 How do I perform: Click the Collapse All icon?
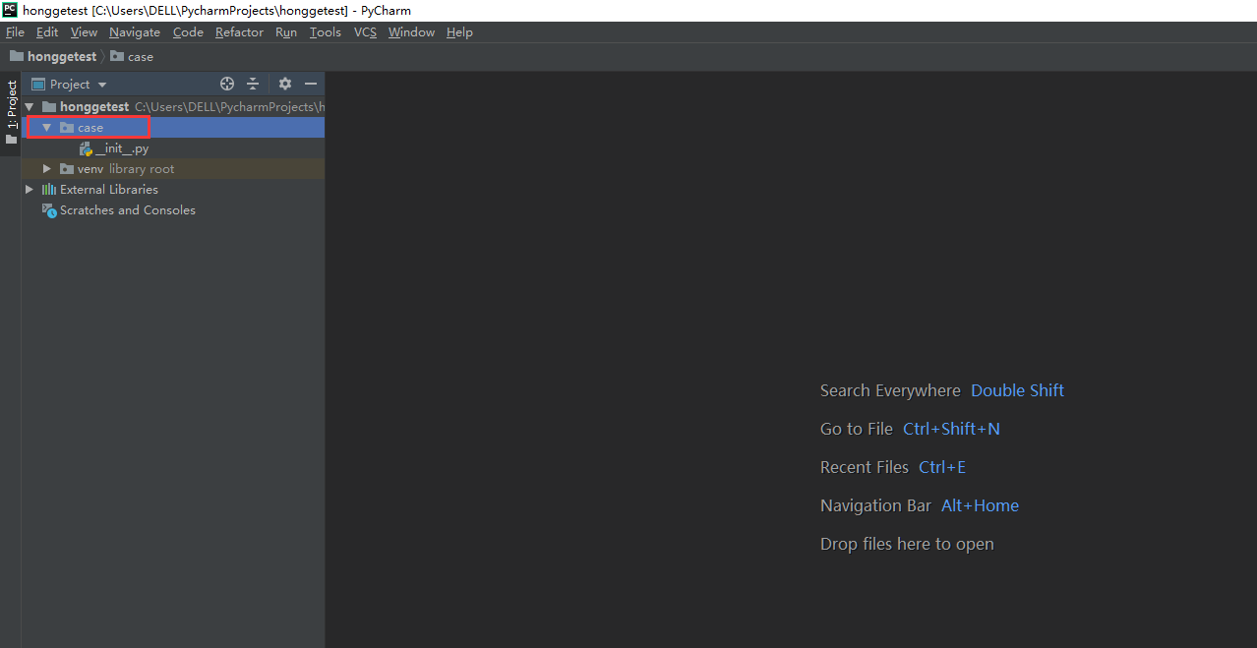(x=253, y=85)
